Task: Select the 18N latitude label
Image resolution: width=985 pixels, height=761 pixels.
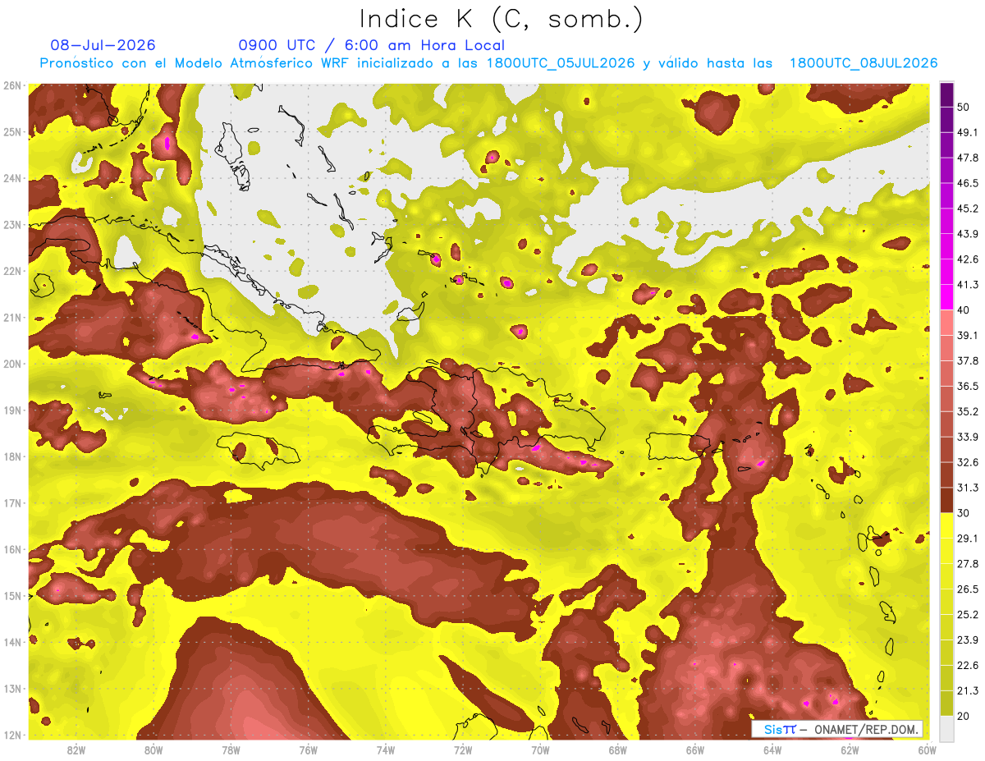Action: (x=12, y=456)
